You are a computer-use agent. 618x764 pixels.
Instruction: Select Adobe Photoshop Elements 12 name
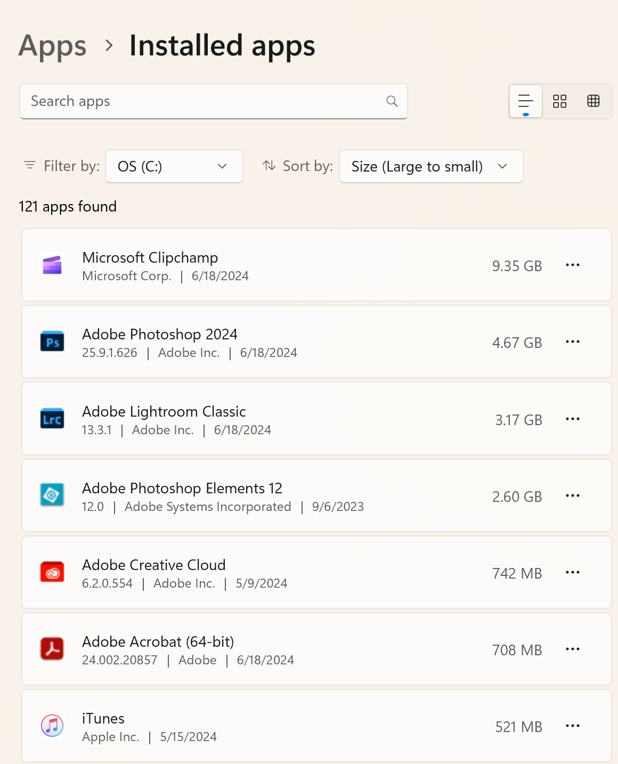[182, 489]
